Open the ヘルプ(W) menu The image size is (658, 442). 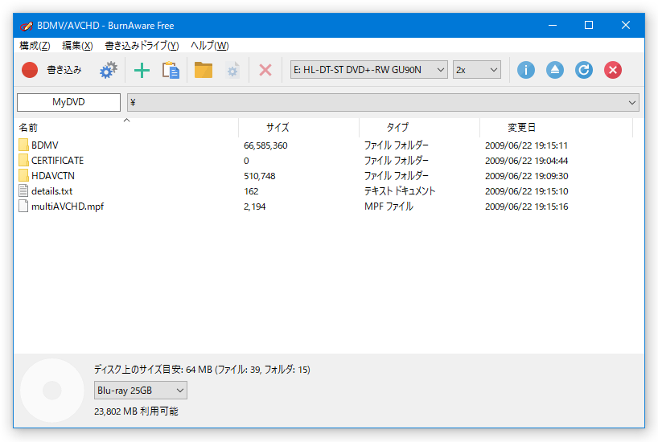210,45
